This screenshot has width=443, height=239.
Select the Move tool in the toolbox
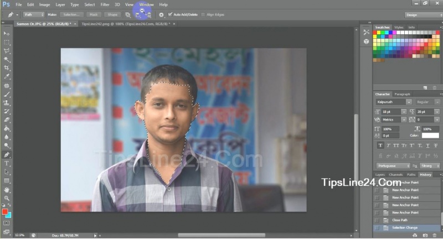point(7,33)
